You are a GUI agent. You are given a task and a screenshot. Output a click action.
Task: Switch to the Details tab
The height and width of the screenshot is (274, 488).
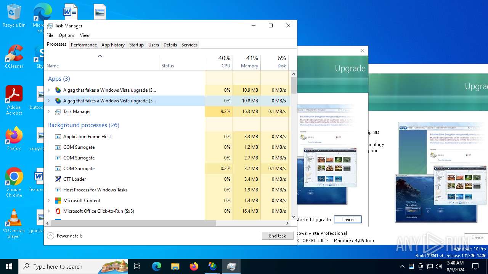coord(170,45)
